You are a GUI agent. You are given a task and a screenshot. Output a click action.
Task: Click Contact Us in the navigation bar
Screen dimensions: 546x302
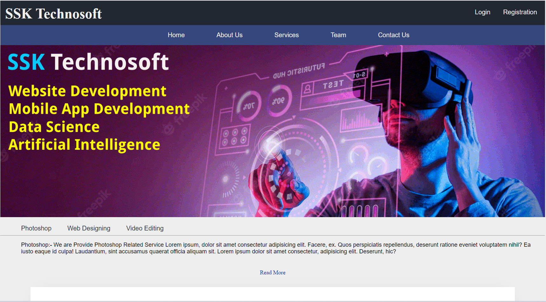(x=393, y=35)
